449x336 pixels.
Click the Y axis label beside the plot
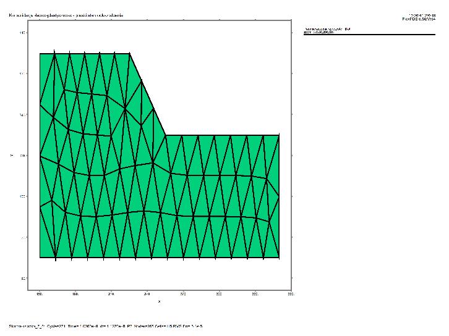pos(12,155)
